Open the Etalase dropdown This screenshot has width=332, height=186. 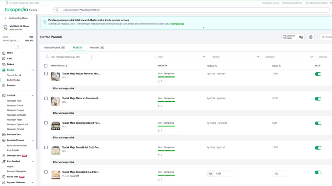235,57
